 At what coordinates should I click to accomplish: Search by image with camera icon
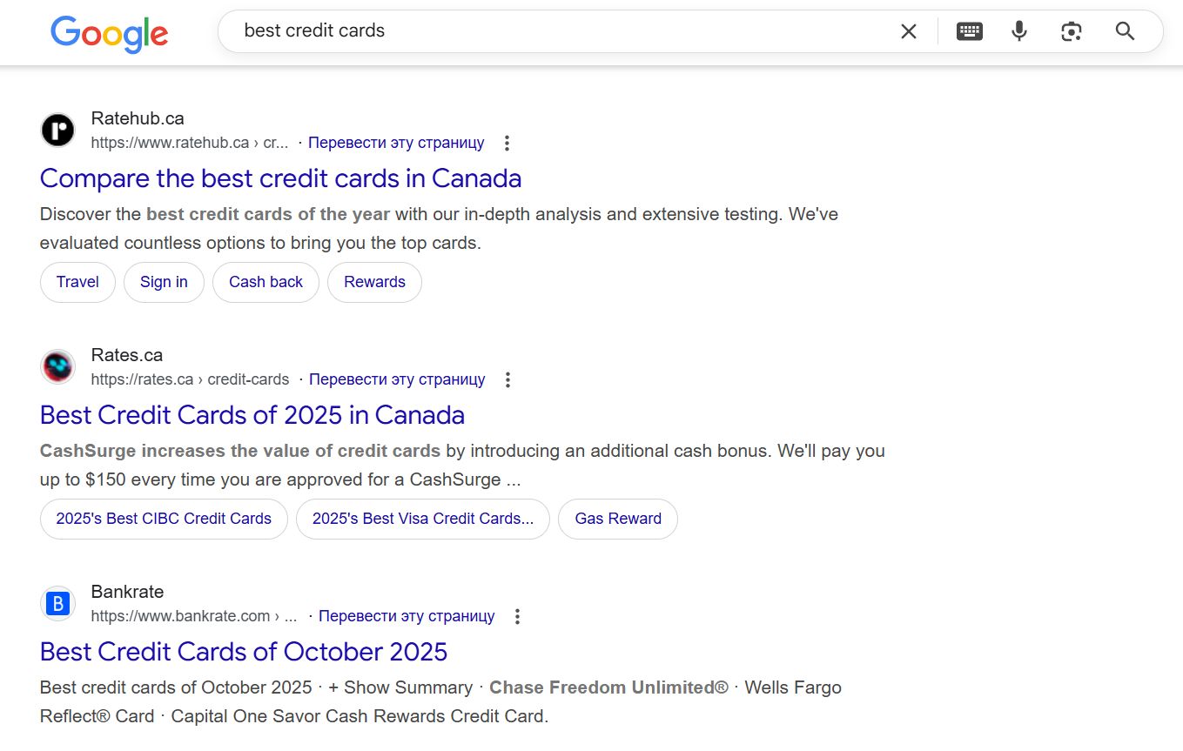click(x=1072, y=31)
